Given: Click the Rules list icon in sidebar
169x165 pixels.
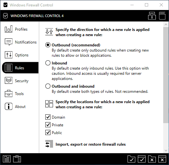Looking at the screenshot, I should (x=9, y=68).
